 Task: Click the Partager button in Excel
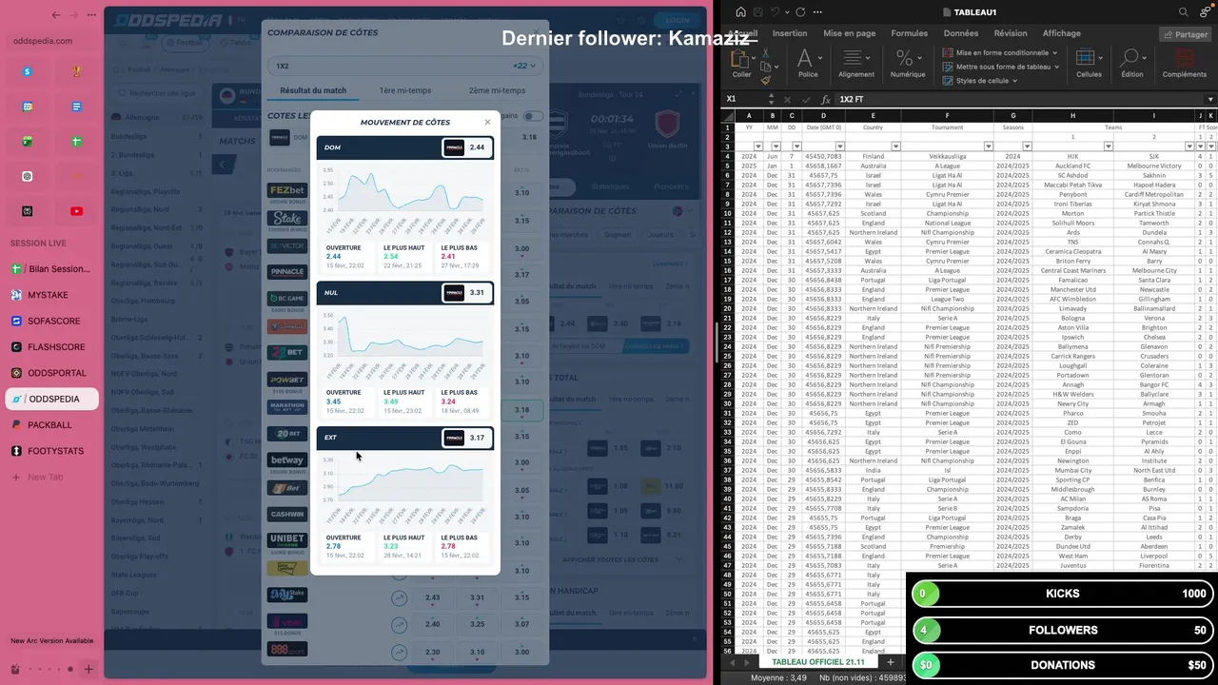(x=1185, y=34)
